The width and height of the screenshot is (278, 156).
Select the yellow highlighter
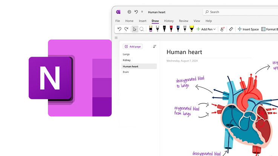point(192,29)
